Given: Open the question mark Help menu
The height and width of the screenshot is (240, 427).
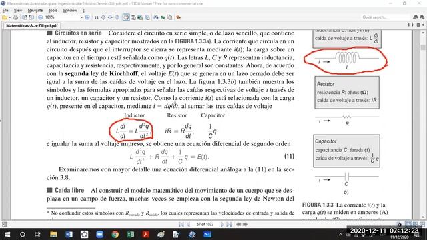Looking at the screenshot, I should tap(83, 11).
